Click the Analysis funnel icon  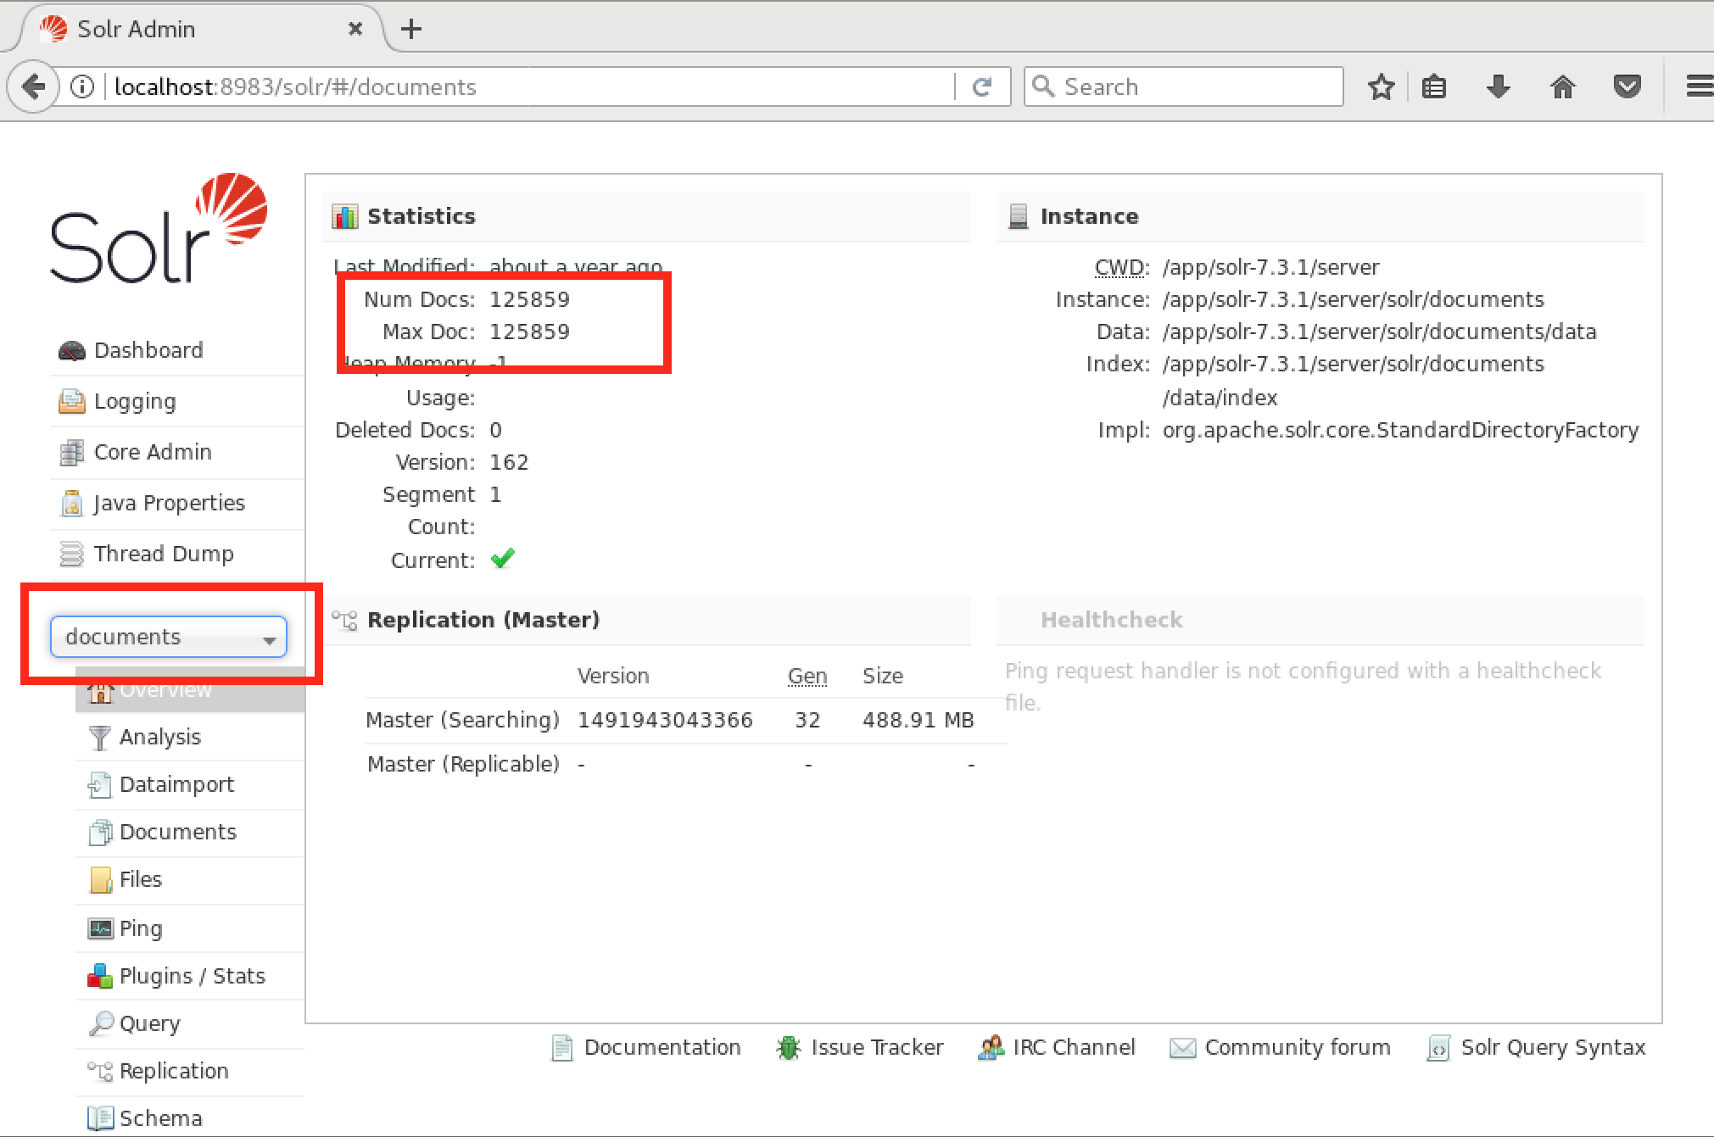point(100,738)
